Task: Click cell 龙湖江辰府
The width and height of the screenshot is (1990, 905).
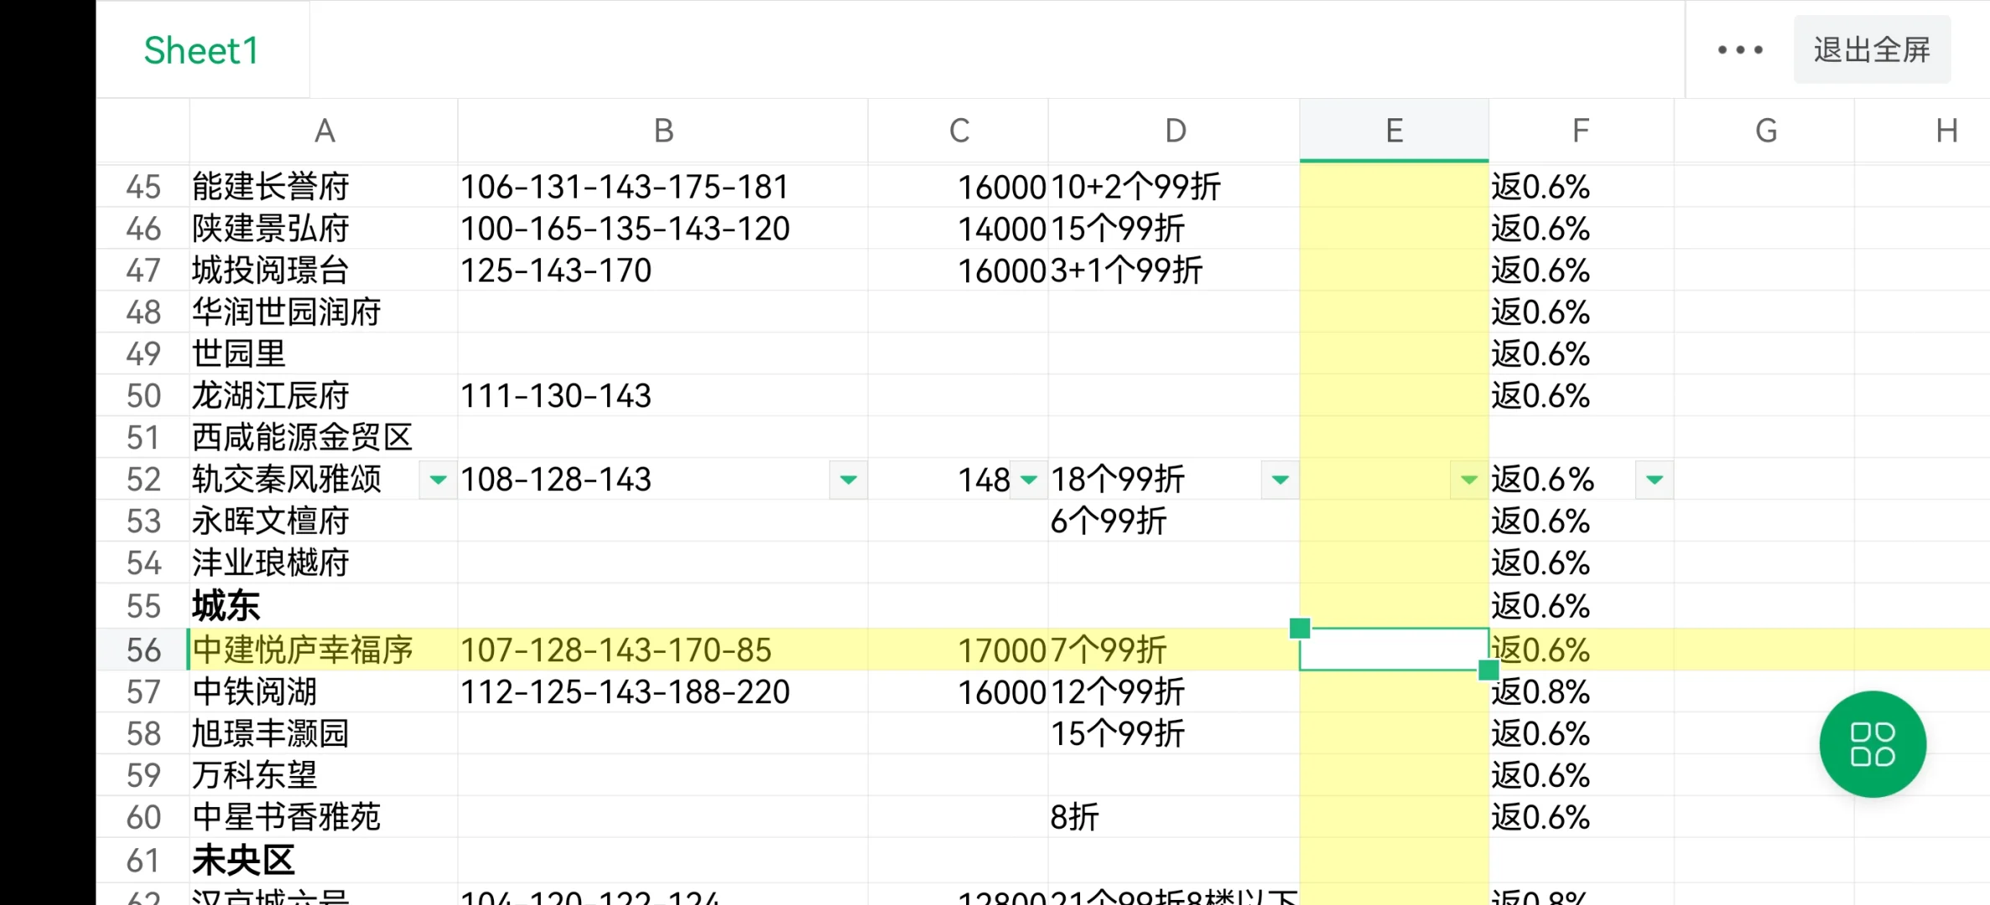Action: coord(324,396)
